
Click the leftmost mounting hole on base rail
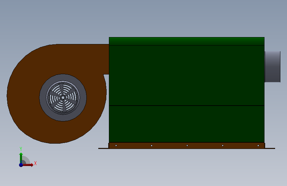pos(116,146)
